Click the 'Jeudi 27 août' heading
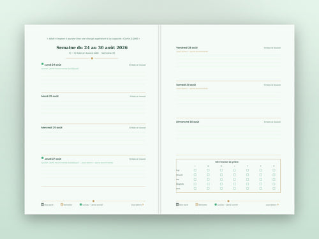The height and width of the screenshot is (239, 319). [53, 158]
